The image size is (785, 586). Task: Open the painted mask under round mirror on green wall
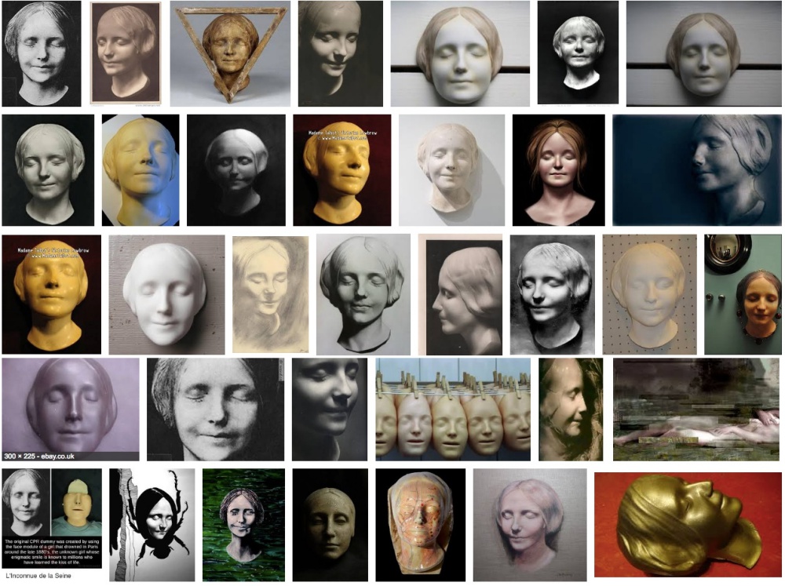point(743,294)
